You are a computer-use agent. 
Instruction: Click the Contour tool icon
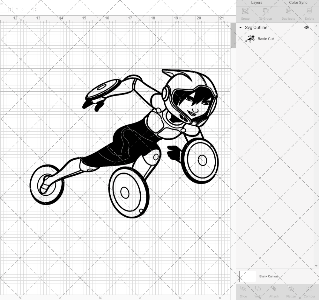tap(309, 289)
